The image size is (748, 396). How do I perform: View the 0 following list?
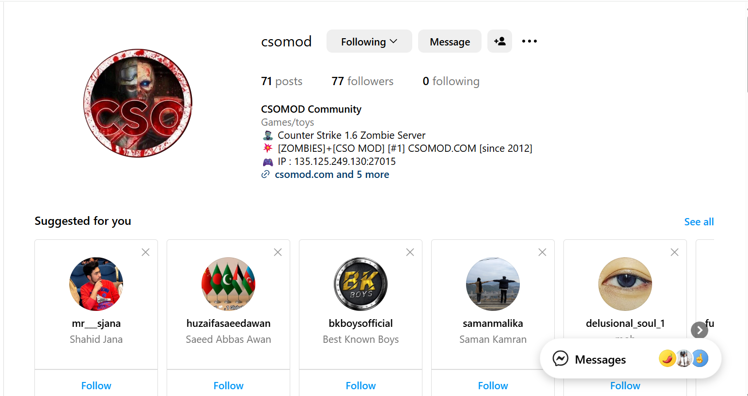click(x=451, y=81)
